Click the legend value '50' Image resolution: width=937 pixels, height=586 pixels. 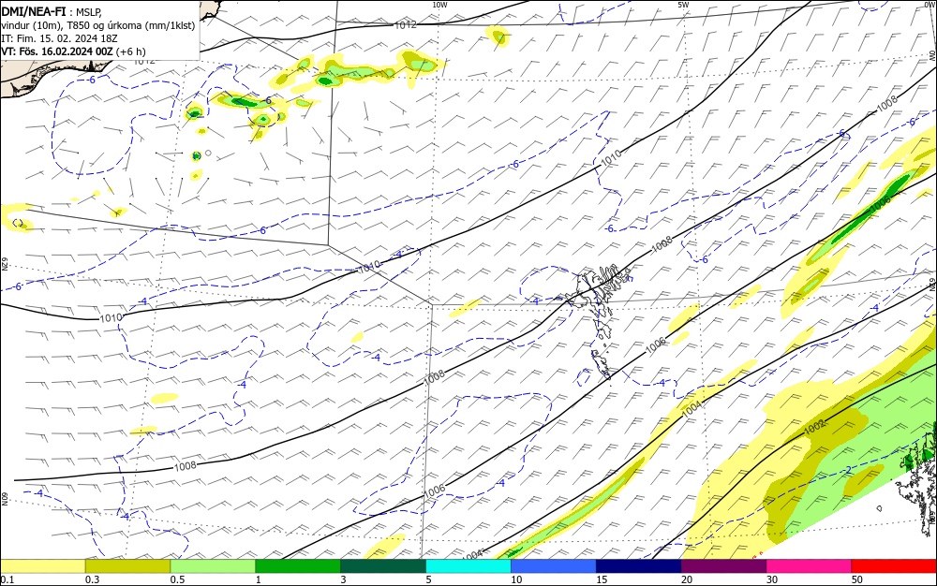coord(857,579)
